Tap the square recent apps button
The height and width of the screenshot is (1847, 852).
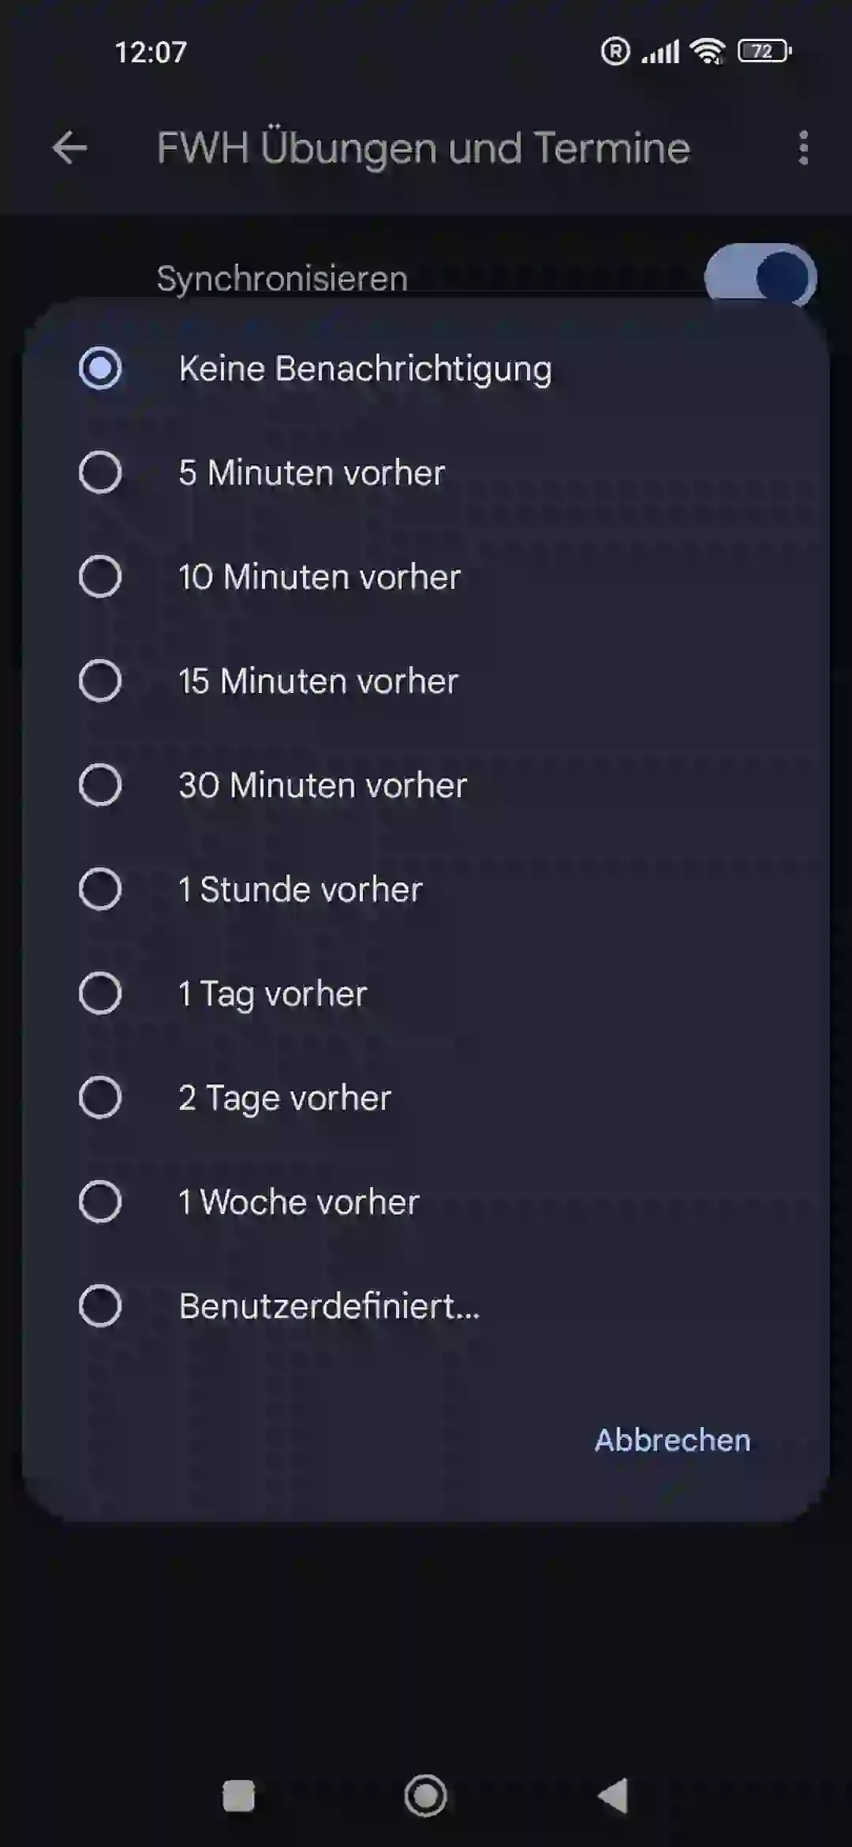point(238,1796)
